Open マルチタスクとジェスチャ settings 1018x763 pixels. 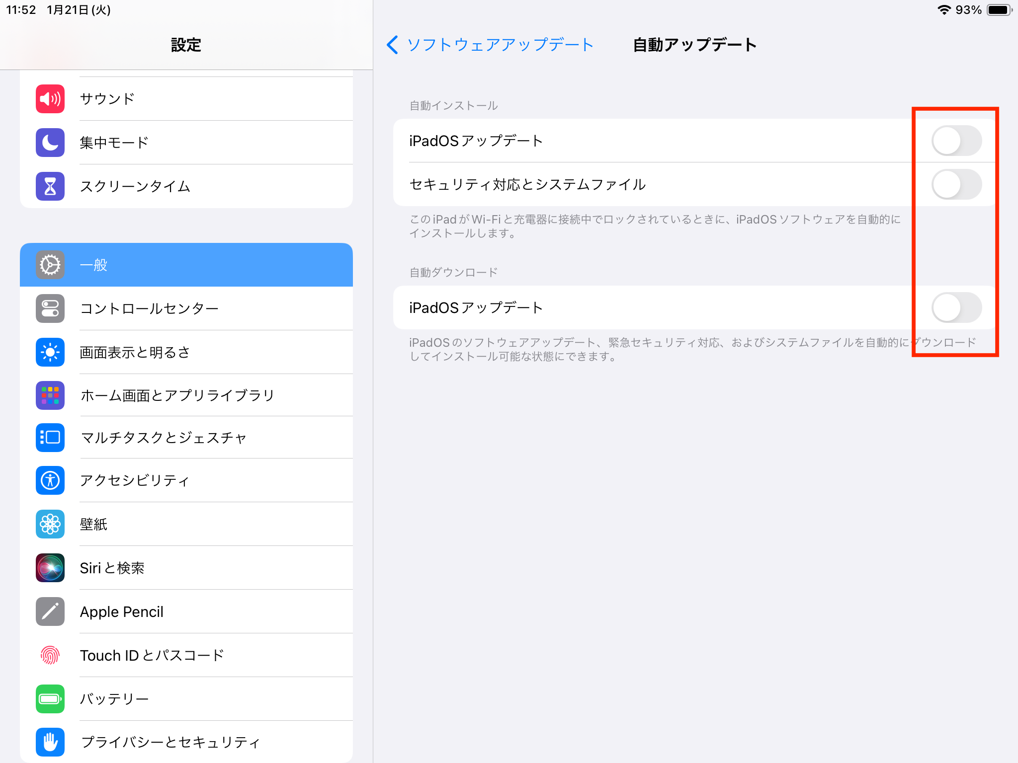click(x=186, y=438)
